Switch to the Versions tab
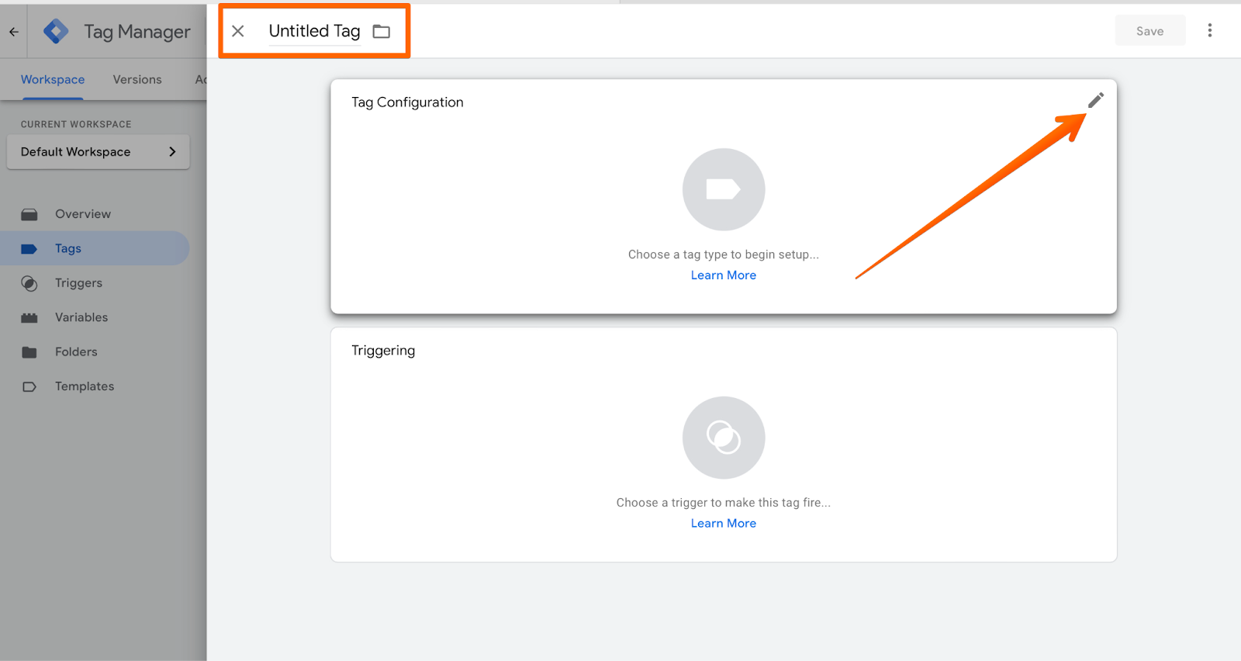Viewport: 1241px width, 661px height. click(x=137, y=80)
